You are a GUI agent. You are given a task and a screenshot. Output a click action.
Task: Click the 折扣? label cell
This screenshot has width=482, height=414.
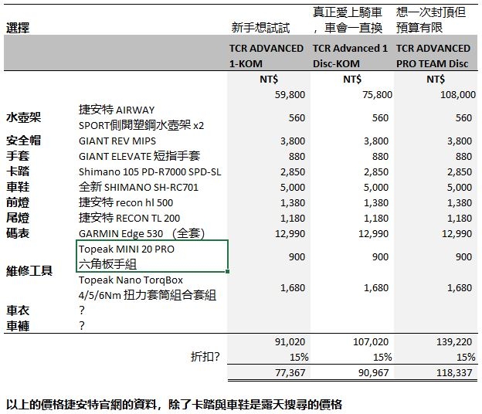[205, 357]
